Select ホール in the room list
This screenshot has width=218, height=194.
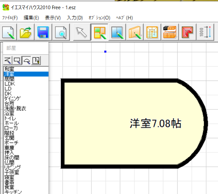coord(26,123)
